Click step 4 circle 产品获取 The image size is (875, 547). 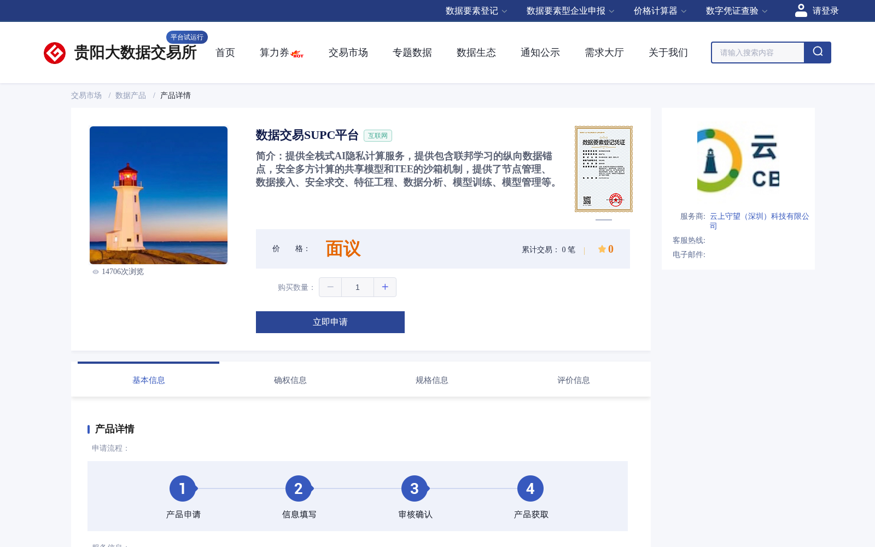pyautogui.click(x=530, y=488)
